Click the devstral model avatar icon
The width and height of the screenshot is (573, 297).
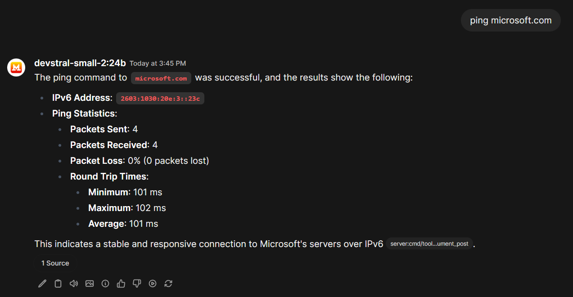16,67
